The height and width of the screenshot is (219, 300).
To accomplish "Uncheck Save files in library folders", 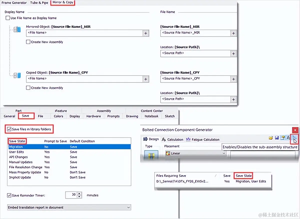I will [9, 129].
